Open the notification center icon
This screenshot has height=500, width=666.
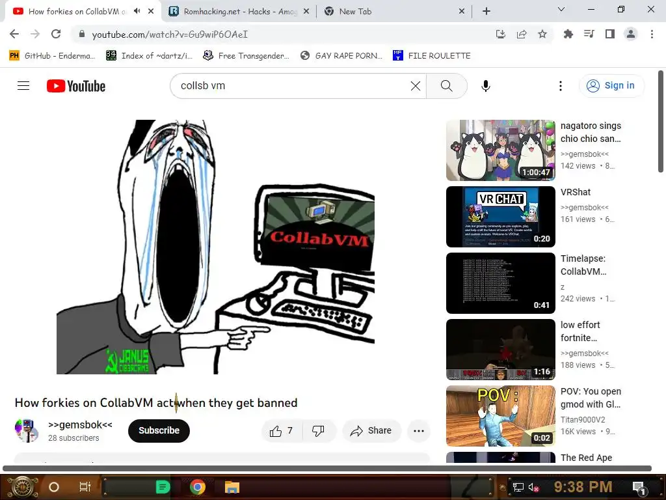click(x=639, y=487)
